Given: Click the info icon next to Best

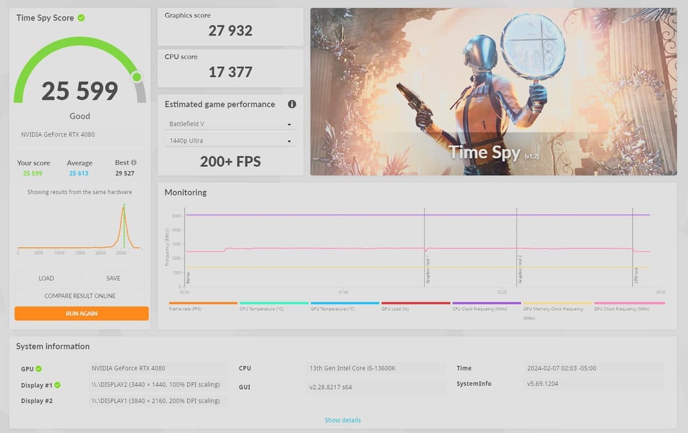Looking at the screenshot, I should [134, 162].
